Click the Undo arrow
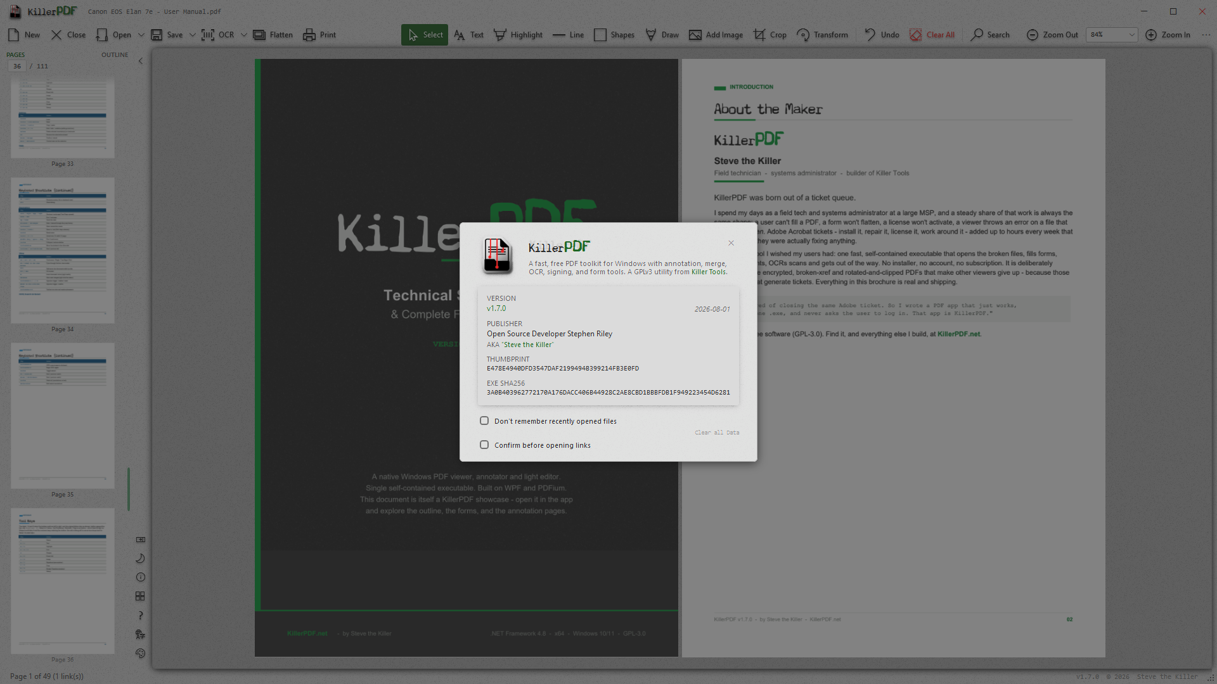This screenshot has width=1217, height=684. 870,35
